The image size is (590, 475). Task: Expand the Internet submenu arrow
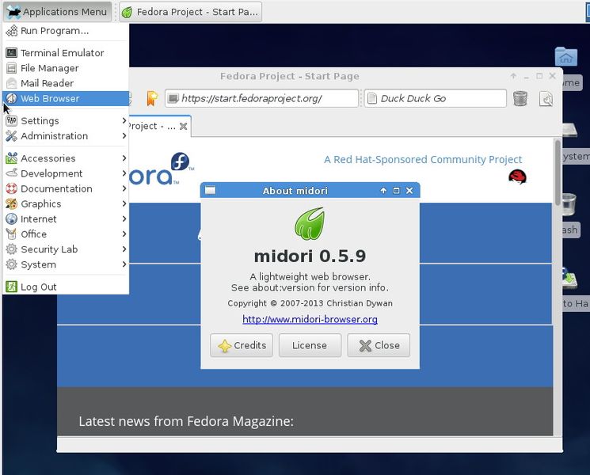(x=124, y=218)
